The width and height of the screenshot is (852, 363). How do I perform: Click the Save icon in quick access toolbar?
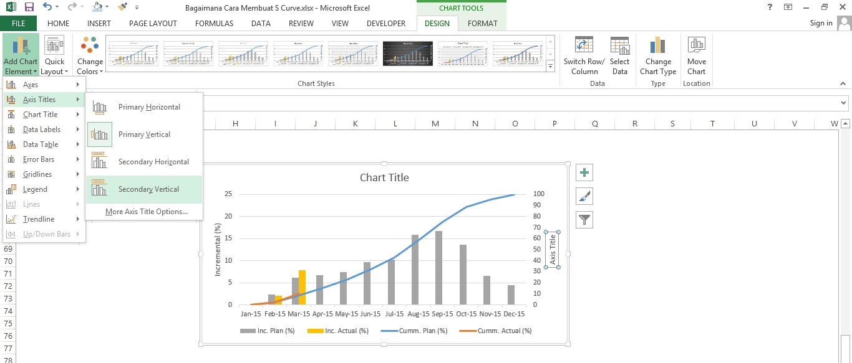coord(29,7)
